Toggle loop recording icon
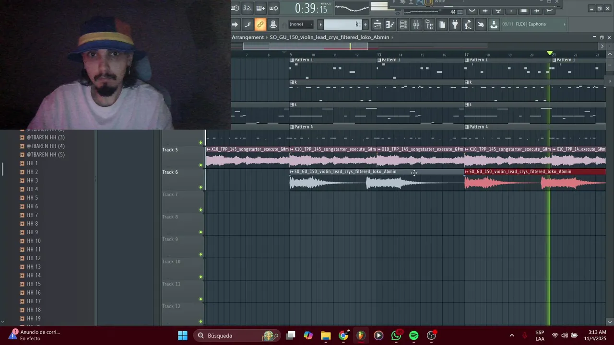 [273, 8]
